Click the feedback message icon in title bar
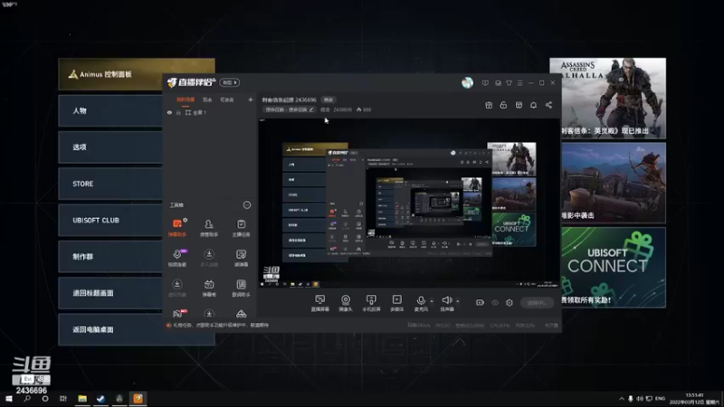 (485, 83)
